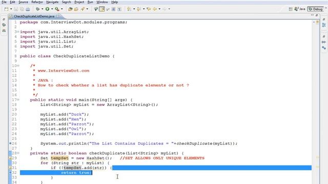Click the Save All toolbar icon

22,9
